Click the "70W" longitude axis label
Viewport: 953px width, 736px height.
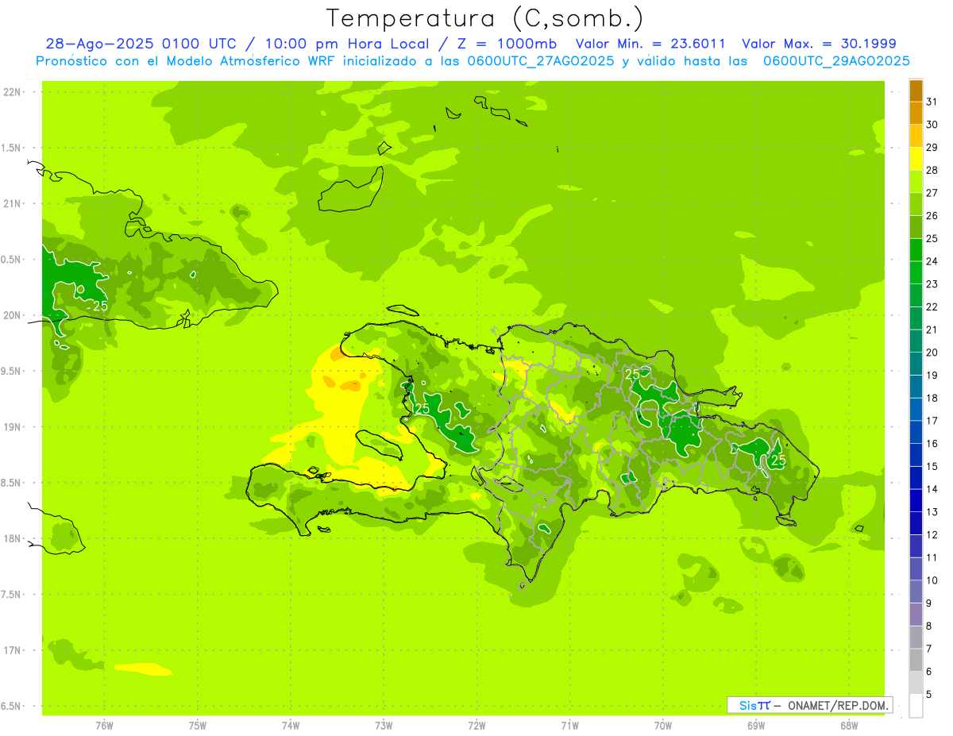(663, 725)
